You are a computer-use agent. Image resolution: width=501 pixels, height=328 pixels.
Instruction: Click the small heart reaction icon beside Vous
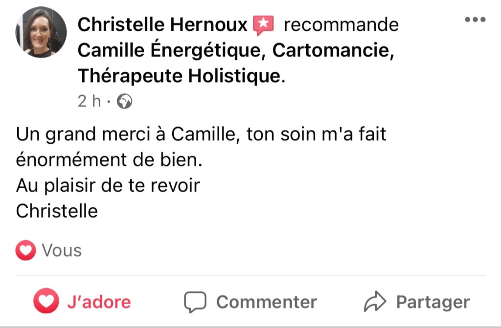pyautogui.click(x=25, y=251)
